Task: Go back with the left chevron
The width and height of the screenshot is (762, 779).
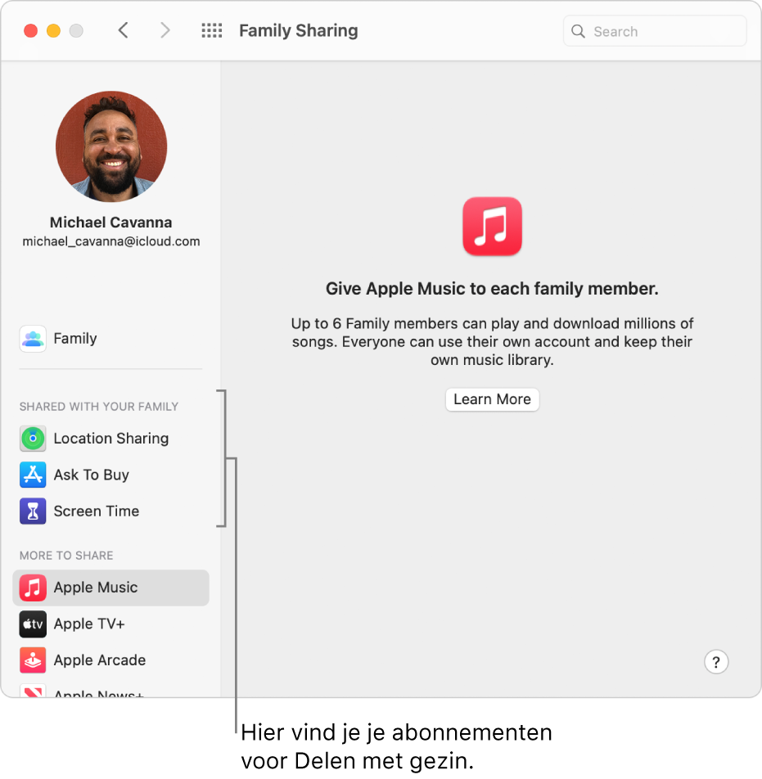Action: tap(124, 31)
